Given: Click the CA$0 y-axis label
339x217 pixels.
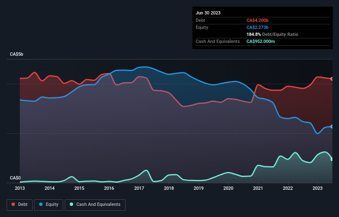Looking at the screenshot, I should pyautogui.click(x=15, y=178).
